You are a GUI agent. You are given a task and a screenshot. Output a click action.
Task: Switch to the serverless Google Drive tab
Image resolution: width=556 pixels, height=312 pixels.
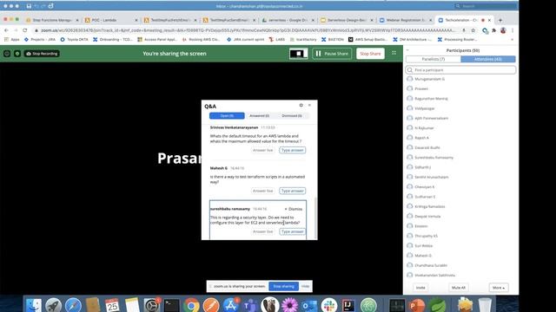(x=288, y=20)
